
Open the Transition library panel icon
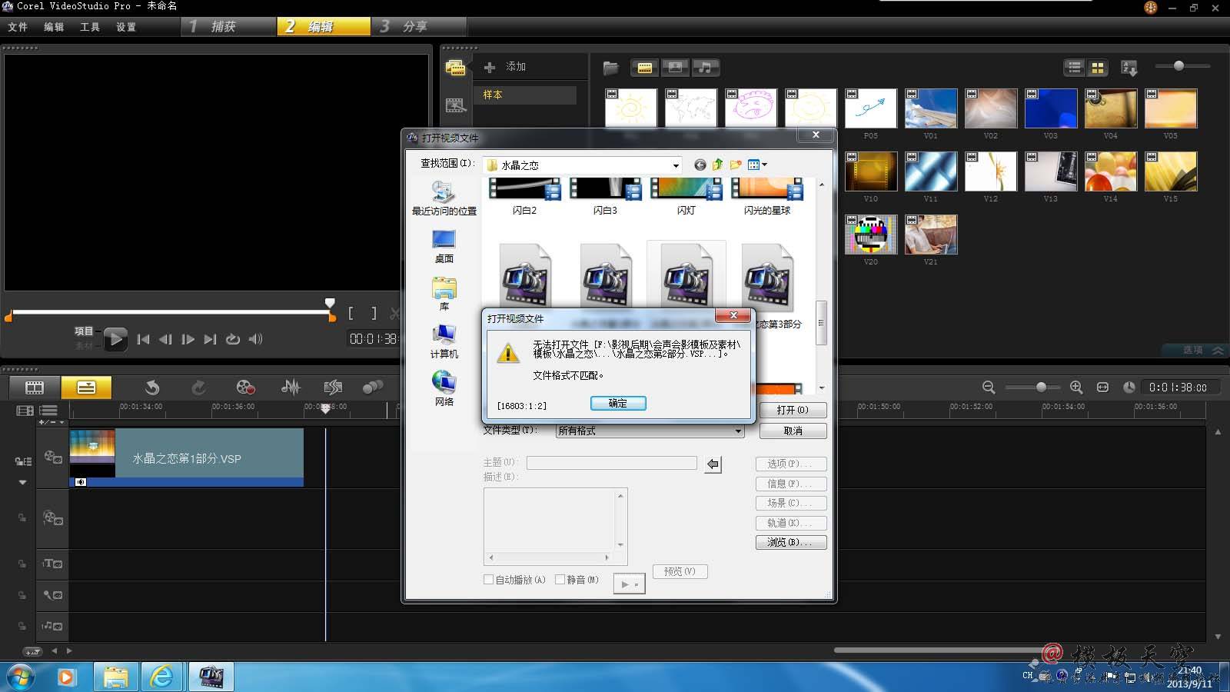tap(456, 105)
